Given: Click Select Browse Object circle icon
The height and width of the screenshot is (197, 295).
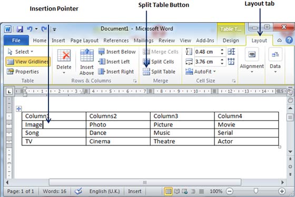Looking at the screenshot, I should [x=290, y=166].
